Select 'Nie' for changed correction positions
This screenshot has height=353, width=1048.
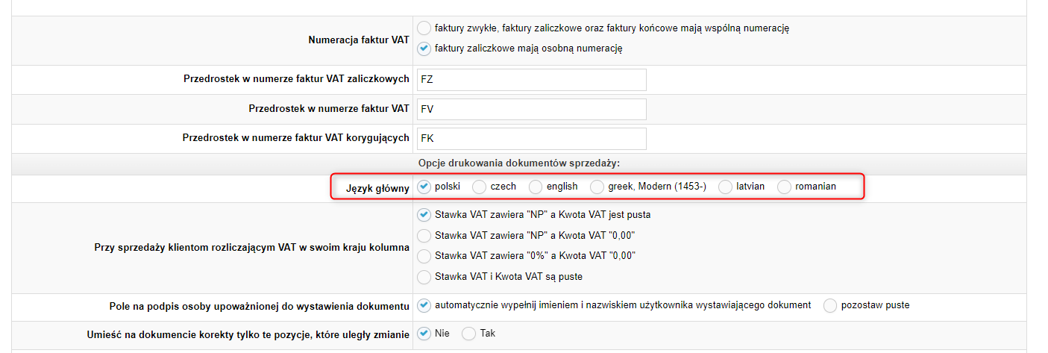pyautogui.click(x=424, y=334)
